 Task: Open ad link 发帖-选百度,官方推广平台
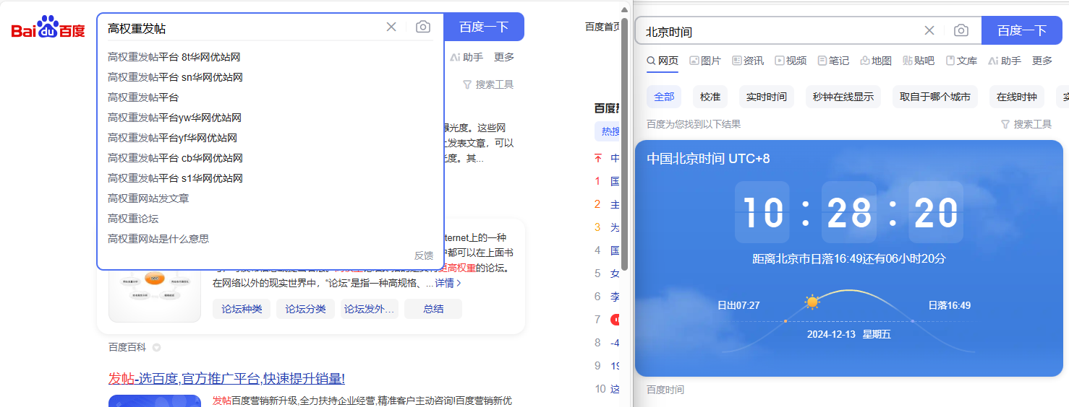tap(226, 379)
